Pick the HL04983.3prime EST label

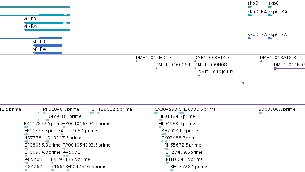coord(177,124)
